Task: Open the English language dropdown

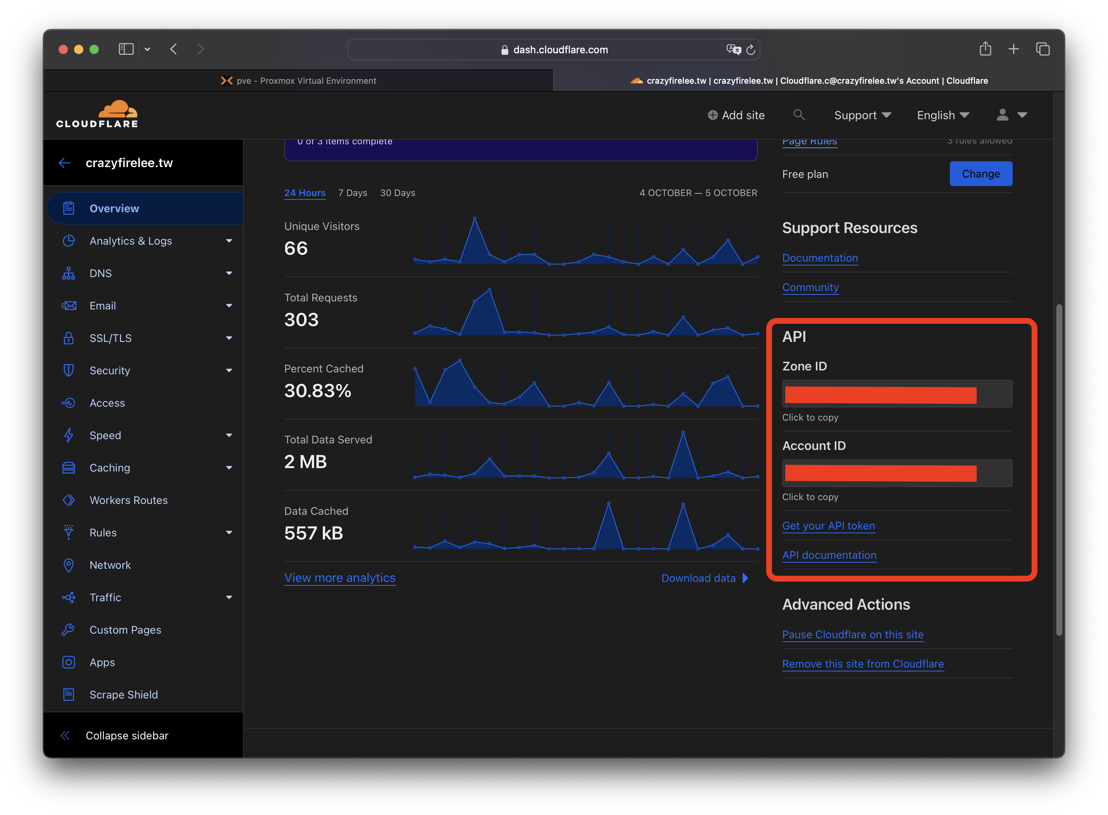Action: [x=942, y=115]
